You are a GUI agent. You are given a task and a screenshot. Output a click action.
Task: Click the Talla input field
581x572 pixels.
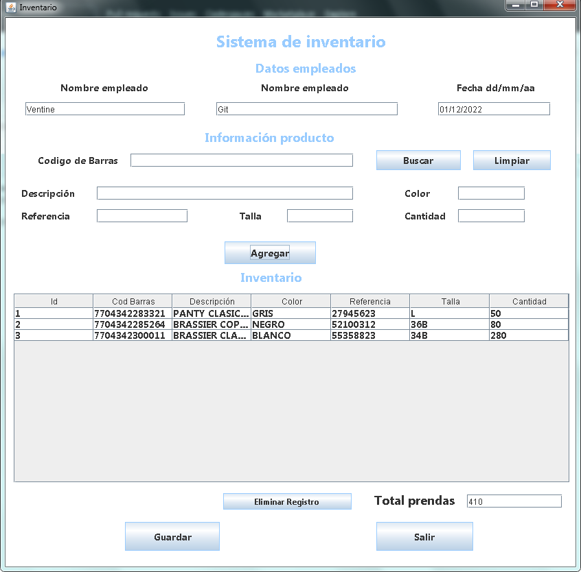[x=319, y=215]
